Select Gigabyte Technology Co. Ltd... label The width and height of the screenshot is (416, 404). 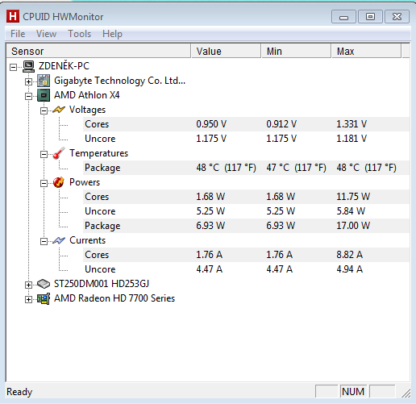click(x=119, y=81)
